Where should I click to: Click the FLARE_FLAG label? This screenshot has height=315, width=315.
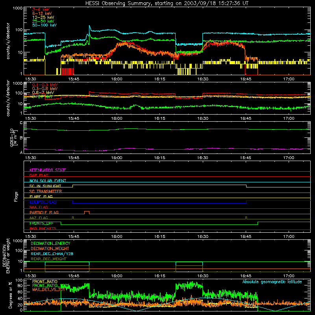41,196
